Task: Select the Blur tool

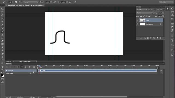Action: coord(2,47)
